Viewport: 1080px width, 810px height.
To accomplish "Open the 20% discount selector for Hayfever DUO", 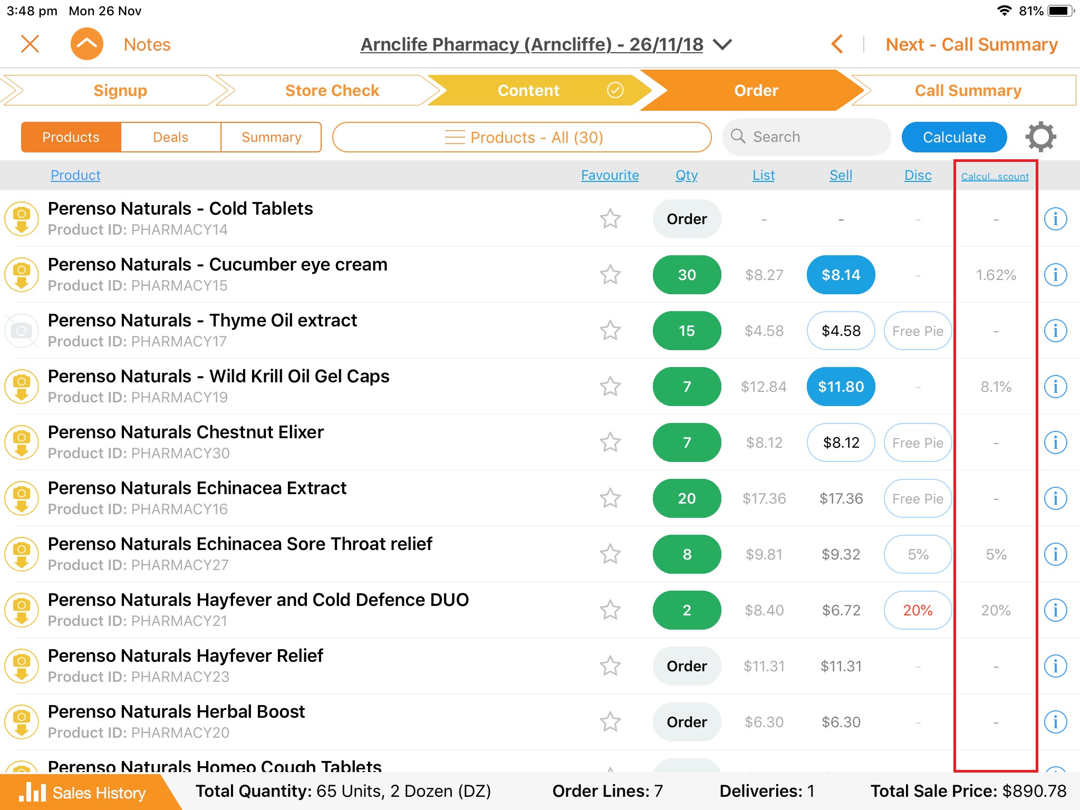I will pos(918,610).
